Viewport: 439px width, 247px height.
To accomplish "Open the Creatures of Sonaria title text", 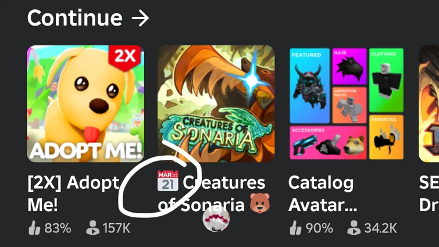I will pos(212,194).
